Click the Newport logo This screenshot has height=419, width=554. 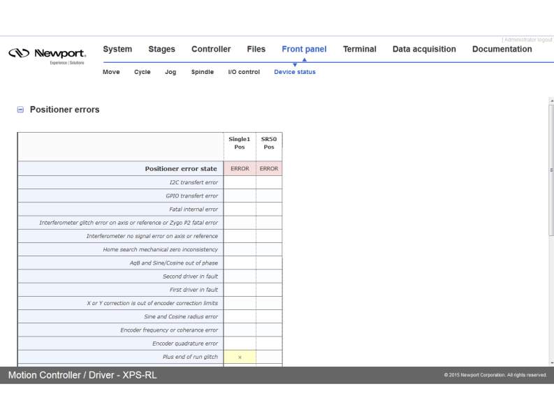click(47, 54)
